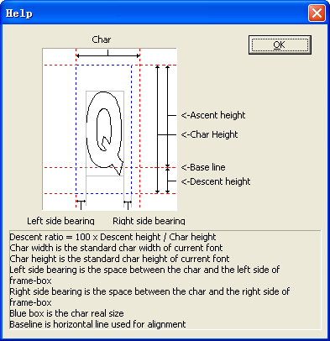Click the Baseline description text line
Viewport: 330px width, 341px height.
click(x=97, y=324)
